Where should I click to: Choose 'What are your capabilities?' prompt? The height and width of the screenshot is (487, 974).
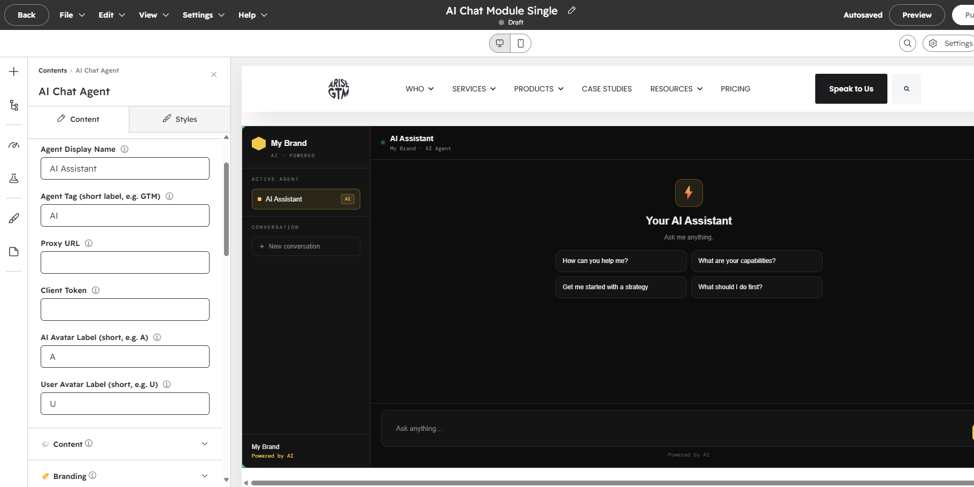[x=756, y=261]
